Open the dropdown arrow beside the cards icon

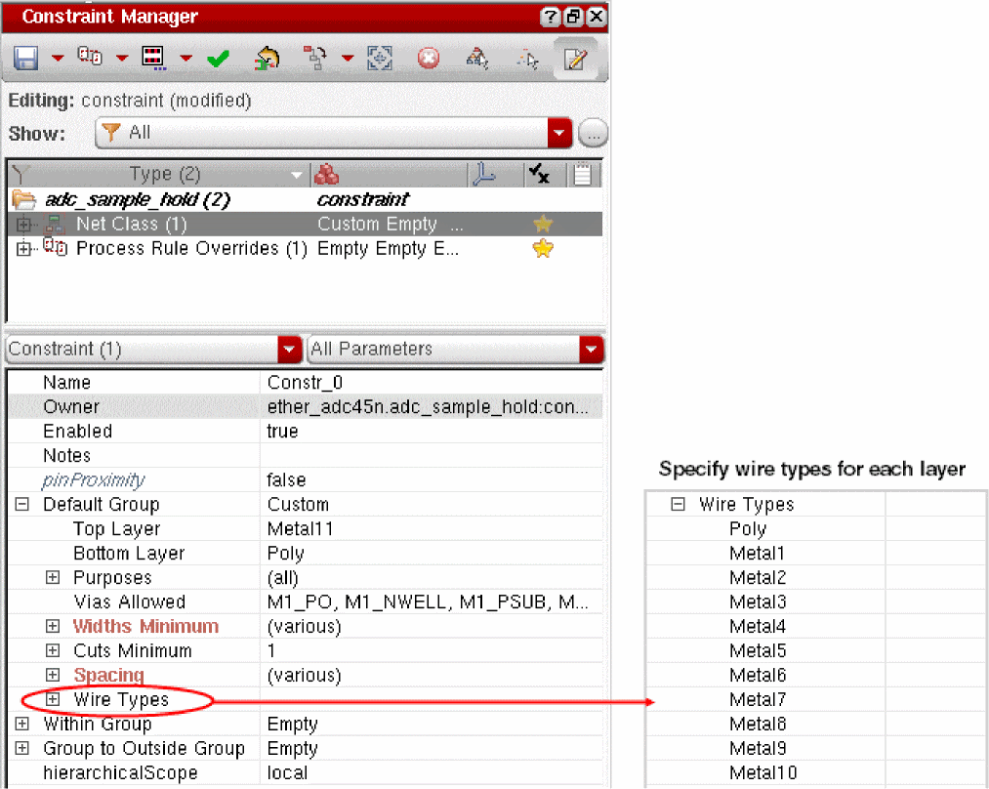coord(122,58)
